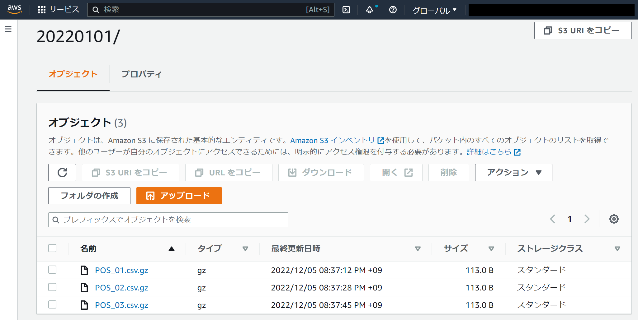Viewport: 638px width, 320px height.
Task: Go to previous page arrow
Action: pyautogui.click(x=553, y=219)
